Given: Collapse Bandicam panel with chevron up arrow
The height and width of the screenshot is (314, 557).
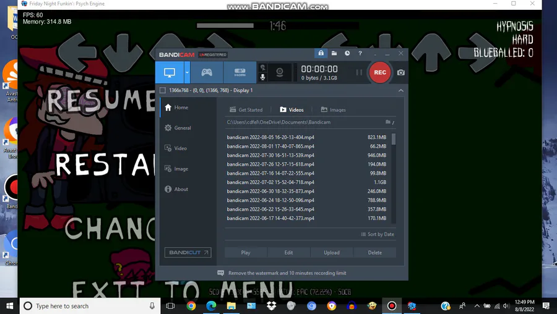Looking at the screenshot, I should coord(400,90).
